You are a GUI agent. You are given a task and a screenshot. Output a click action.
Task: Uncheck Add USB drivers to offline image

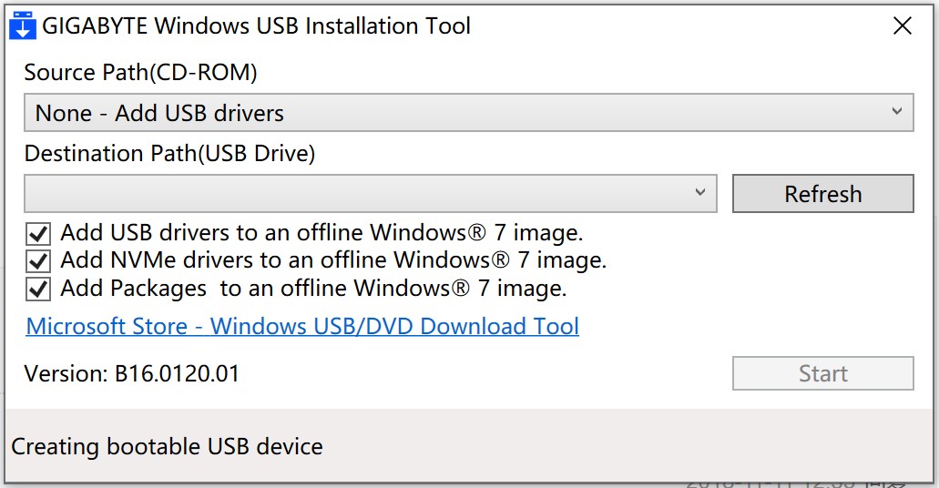click(x=38, y=233)
